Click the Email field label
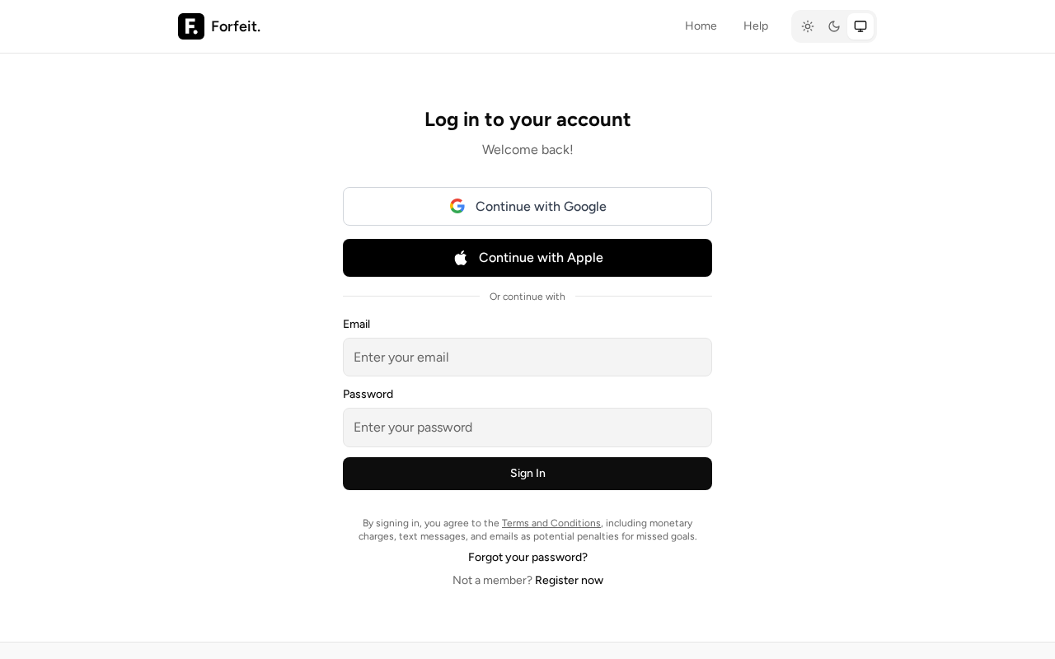The height and width of the screenshot is (659, 1055). [356, 325]
